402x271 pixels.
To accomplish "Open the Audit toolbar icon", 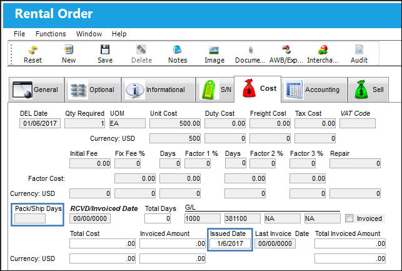I will [x=359, y=54].
